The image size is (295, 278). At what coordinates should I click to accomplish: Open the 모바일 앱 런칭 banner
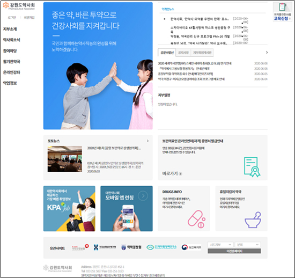tap(127, 209)
